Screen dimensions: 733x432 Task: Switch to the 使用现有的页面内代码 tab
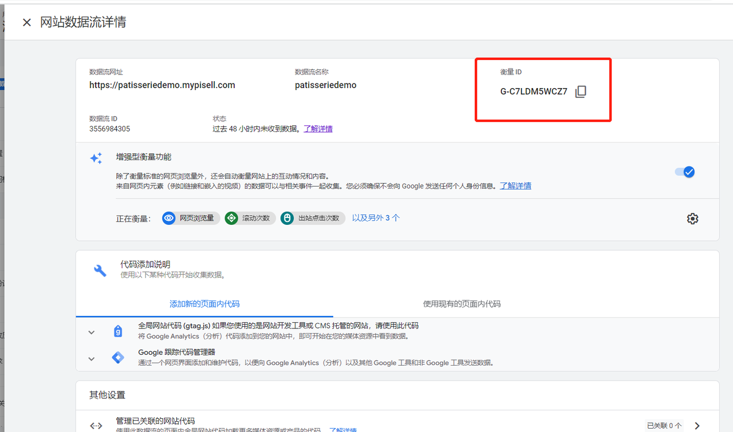[462, 304]
